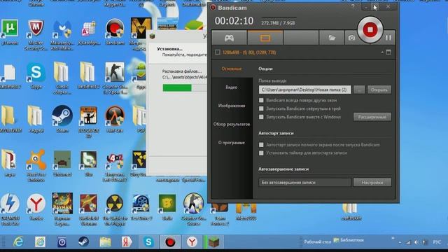
Task: Open Steam desktop shortcut
Action: coord(62,118)
